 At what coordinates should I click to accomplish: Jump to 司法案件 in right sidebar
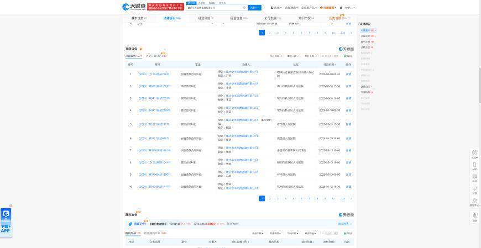point(368,30)
